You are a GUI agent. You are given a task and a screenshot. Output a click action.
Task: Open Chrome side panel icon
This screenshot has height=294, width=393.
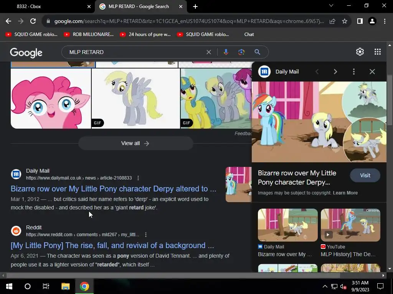coord(360,21)
